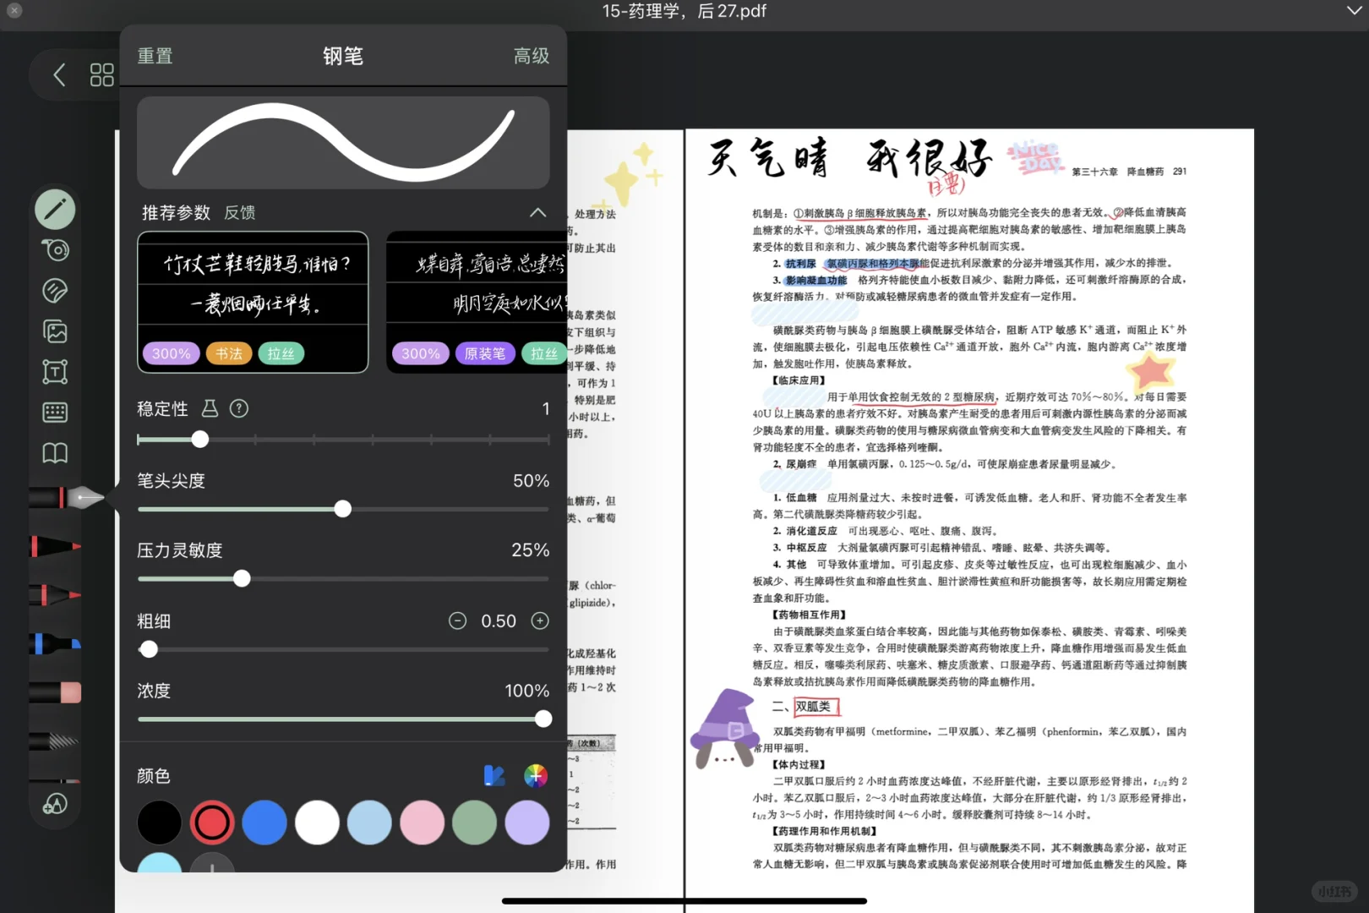Image resolution: width=1369 pixels, height=913 pixels.
Task: Choose the white color swatch
Action: point(317,823)
